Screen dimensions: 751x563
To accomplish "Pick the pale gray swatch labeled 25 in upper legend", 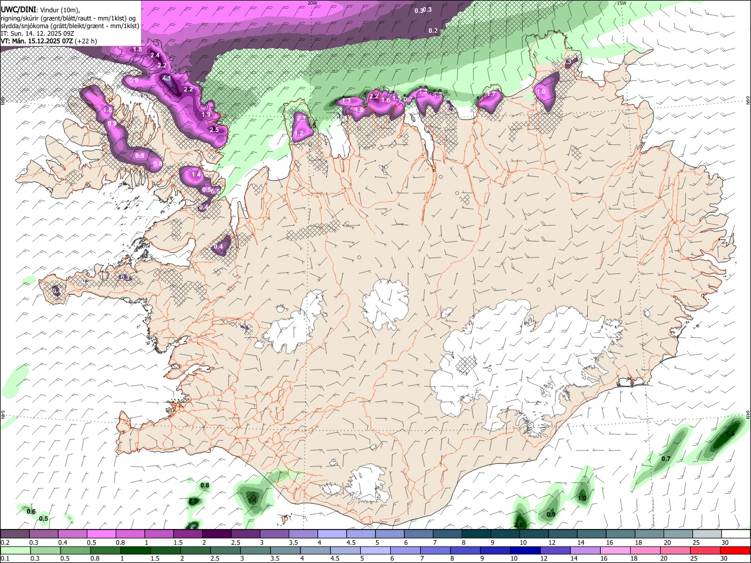I will pos(707,534).
